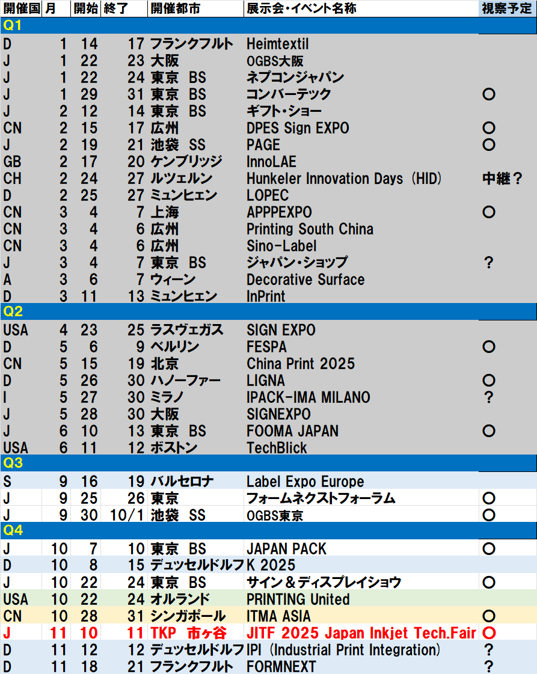The height and width of the screenshot is (674, 537).
Task: Select the Q1 section row label
Action: pyautogui.click(x=12, y=25)
